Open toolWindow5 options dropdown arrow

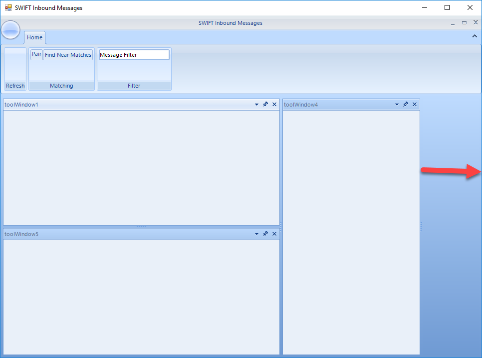point(256,234)
